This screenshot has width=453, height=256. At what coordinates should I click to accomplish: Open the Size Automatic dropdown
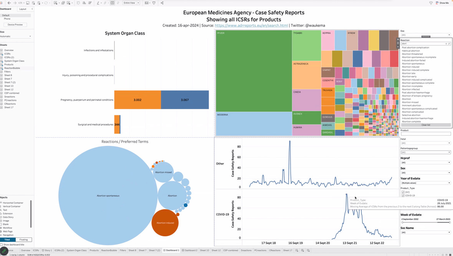(16, 37)
